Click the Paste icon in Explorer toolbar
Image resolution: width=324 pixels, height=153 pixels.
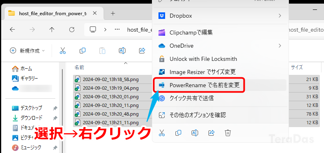coord(102,51)
